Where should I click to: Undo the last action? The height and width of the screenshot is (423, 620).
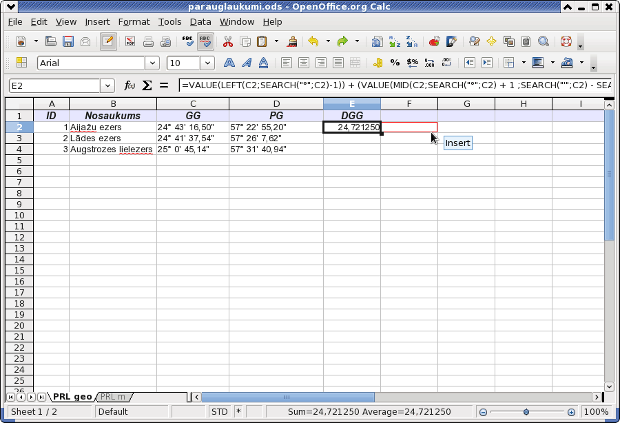pos(313,41)
